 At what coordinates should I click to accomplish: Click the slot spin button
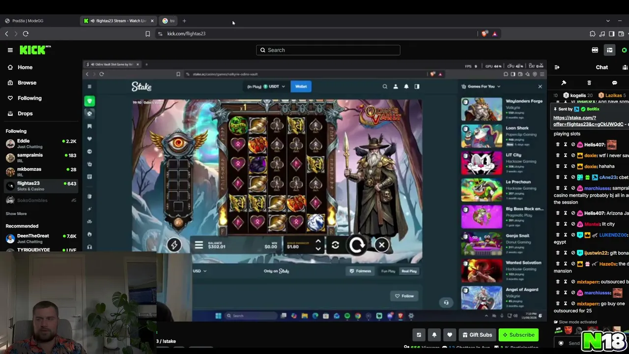click(357, 245)
